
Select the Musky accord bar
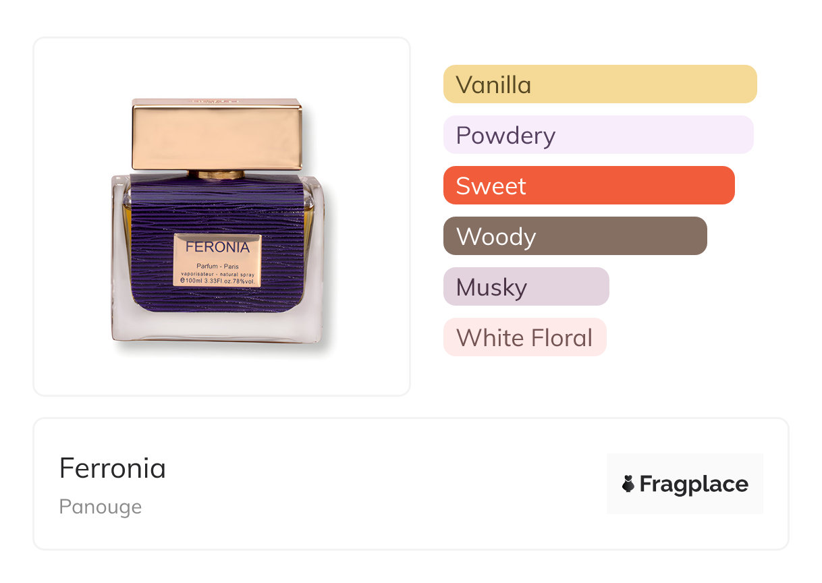coord(526,287)
